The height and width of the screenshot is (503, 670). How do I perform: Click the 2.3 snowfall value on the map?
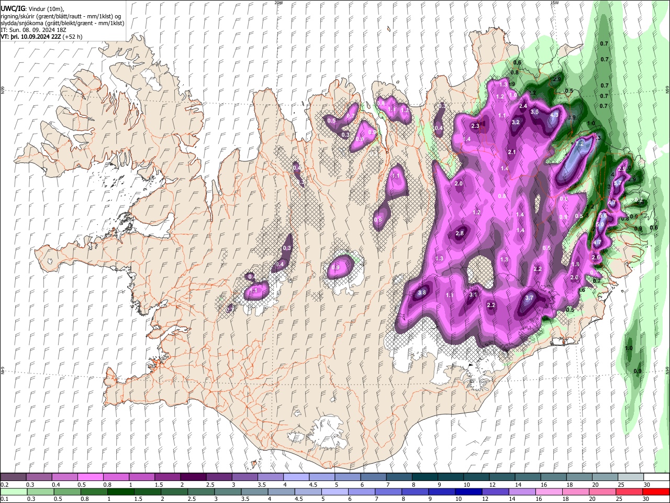pyautogui.click(x=475, y=126)
